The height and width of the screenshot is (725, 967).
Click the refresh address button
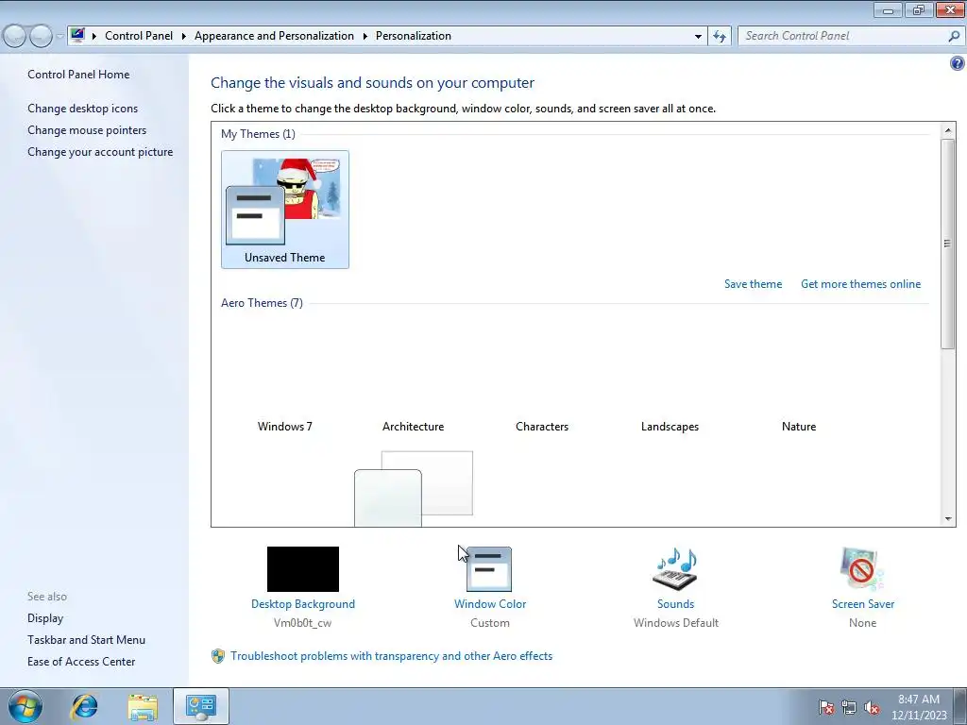tap(720, 36)
